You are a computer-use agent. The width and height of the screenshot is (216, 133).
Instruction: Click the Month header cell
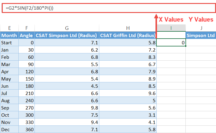[x=9, y=36]
